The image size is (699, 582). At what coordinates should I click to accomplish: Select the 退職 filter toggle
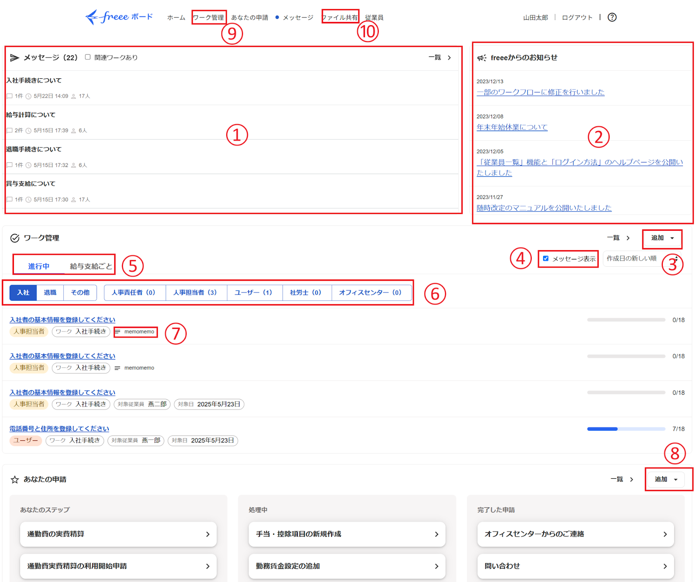coord(50,293)
